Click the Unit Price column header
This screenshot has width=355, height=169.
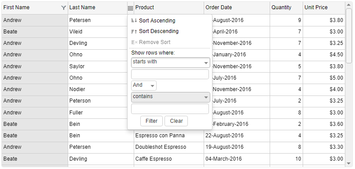coord(324,7)
